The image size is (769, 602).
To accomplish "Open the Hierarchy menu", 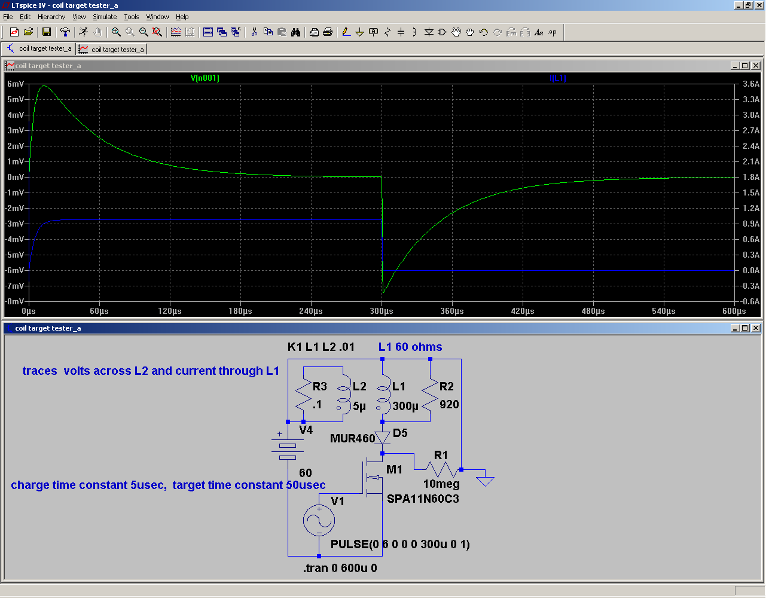I will click(51, 17).
